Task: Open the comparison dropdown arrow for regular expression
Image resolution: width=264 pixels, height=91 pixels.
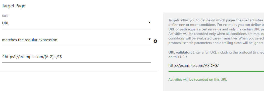Action: click(x=149, y=39)
